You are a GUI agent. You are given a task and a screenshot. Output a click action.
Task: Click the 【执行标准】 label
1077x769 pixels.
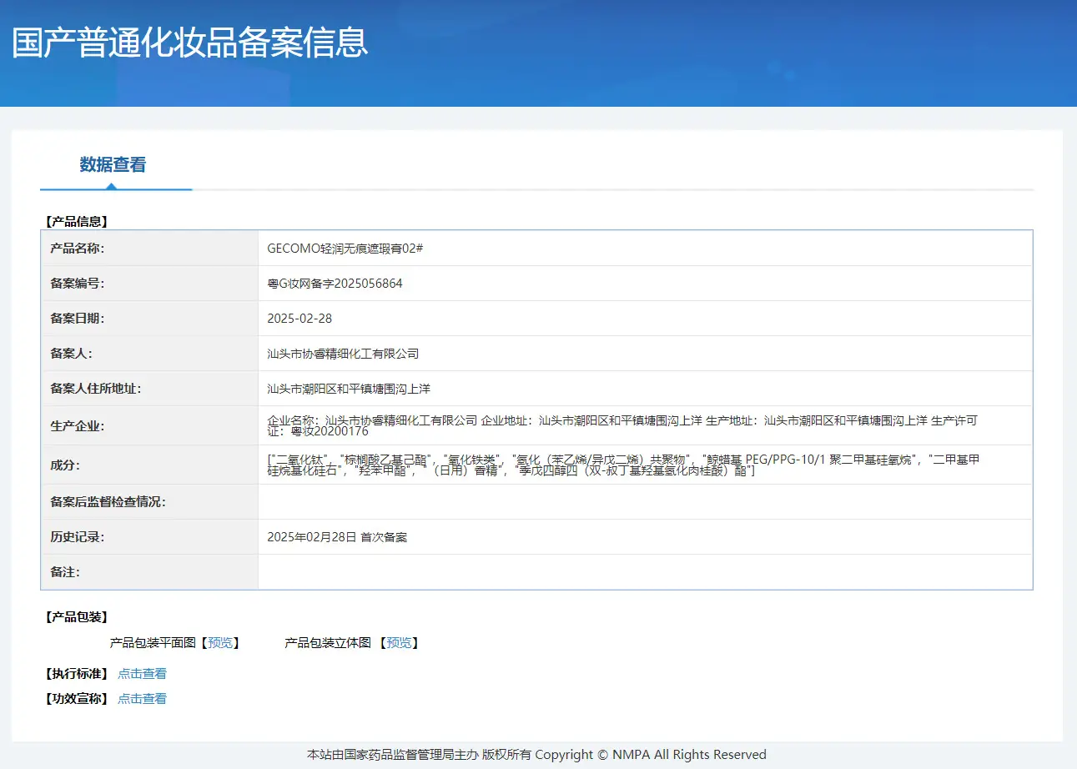click(x=76, y=674)
